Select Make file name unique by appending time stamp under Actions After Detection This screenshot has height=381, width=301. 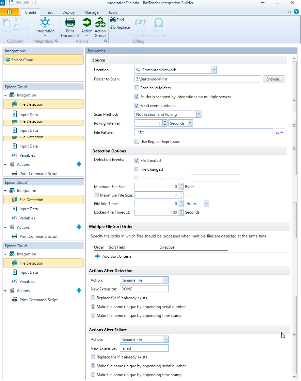[93, 316]
